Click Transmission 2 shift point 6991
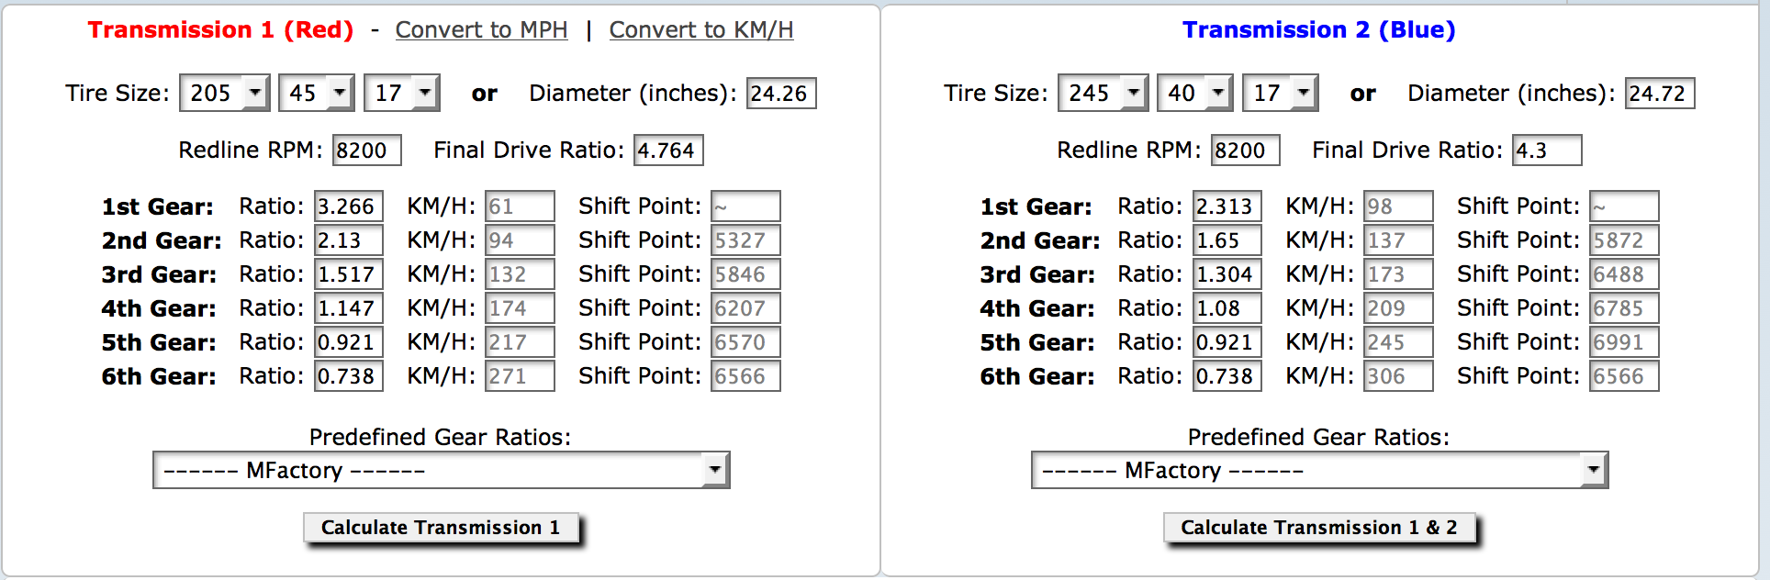 1624,342
